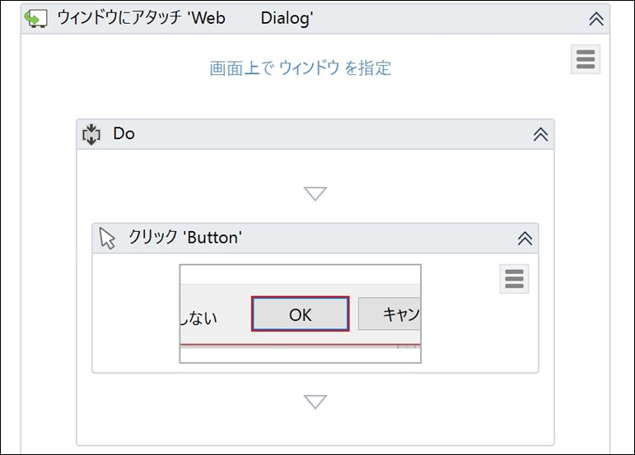Screen dimensions: 635x455
Task: Collapse the Do sequence
Action: click(540, 134)
